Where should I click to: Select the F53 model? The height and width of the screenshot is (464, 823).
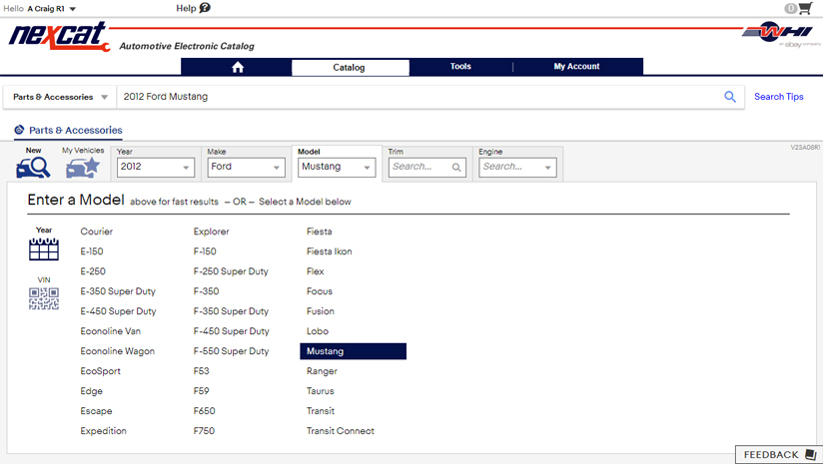(201, 370)
